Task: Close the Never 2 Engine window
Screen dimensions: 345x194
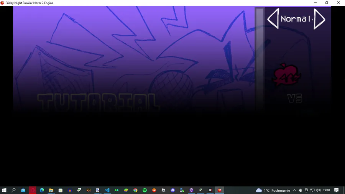Action: [338, 3]
